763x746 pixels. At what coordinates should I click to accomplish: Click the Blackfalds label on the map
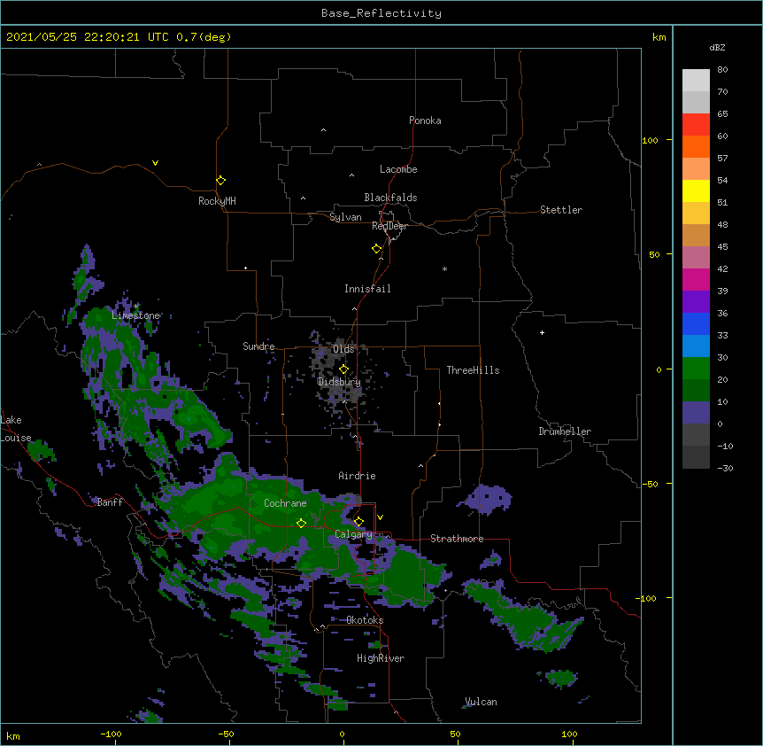click(390, 198)
